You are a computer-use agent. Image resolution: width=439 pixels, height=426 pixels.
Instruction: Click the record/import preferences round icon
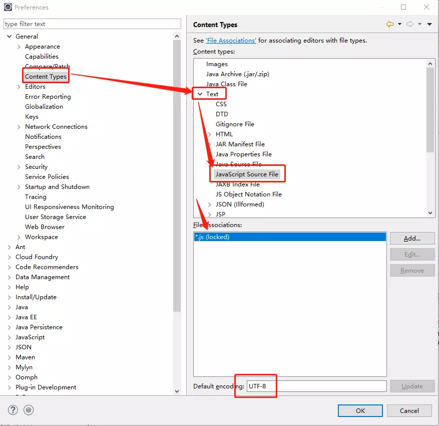[x=29, y=410]
